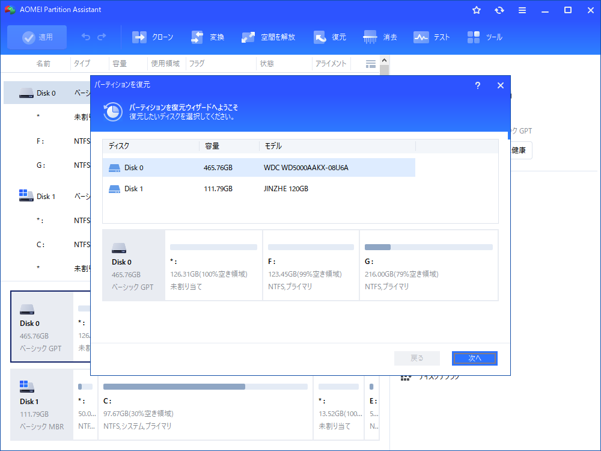The image size is (601, 451).
Task: Select C: partition row in main list
Action: (x=47, y=245)
